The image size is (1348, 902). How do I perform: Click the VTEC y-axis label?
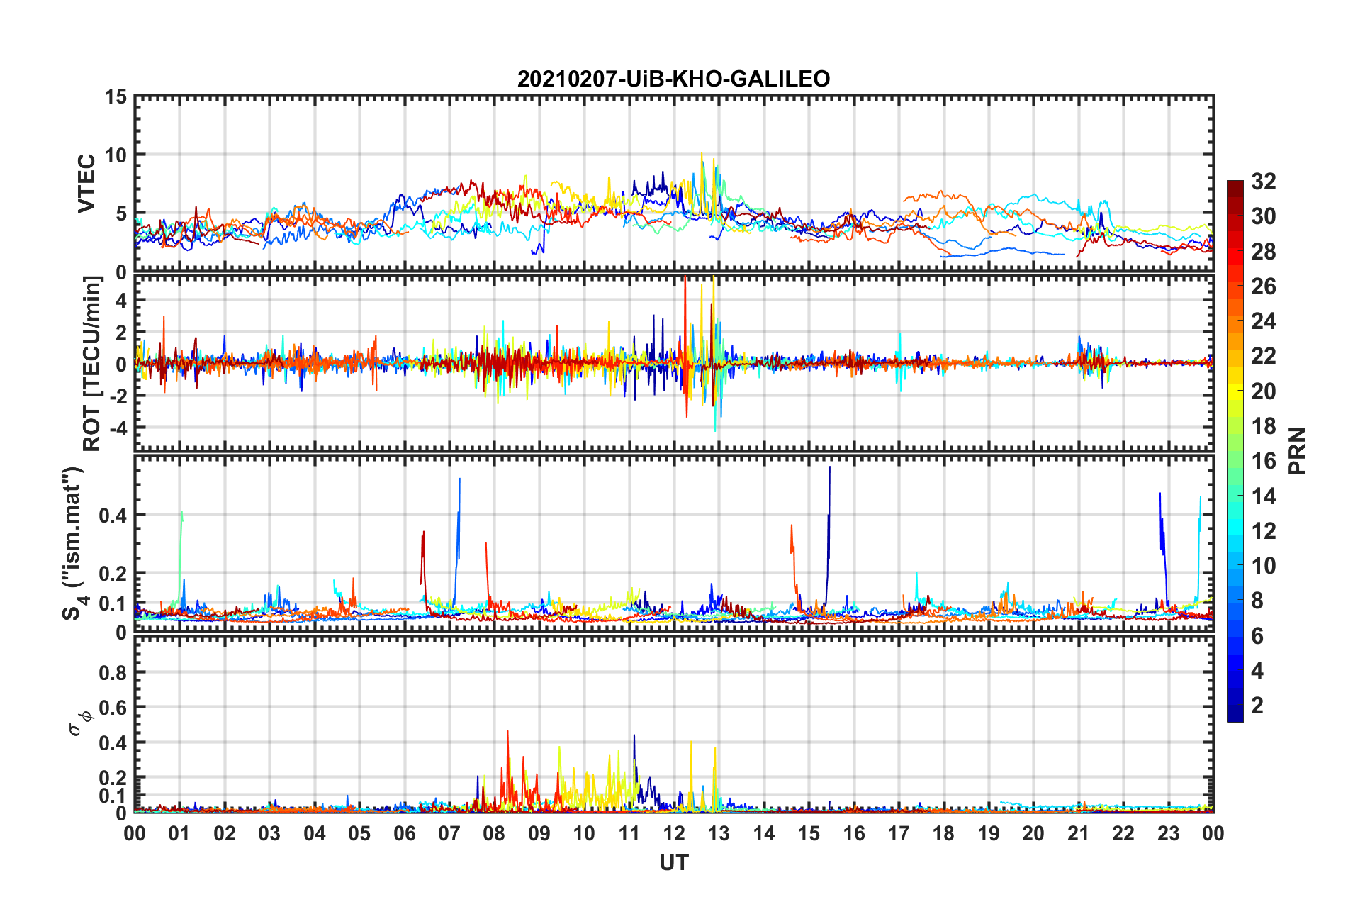[x=86, y=183]
